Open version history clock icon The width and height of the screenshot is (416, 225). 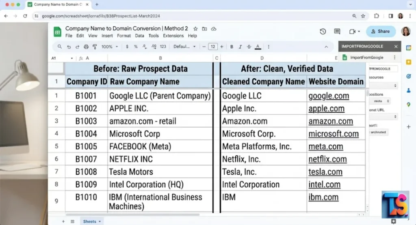(x=323, y=32)
